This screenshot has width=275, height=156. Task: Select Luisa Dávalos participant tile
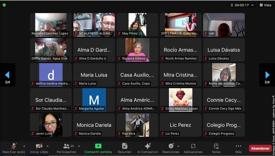pyautogui.click(x=224, y=50)
